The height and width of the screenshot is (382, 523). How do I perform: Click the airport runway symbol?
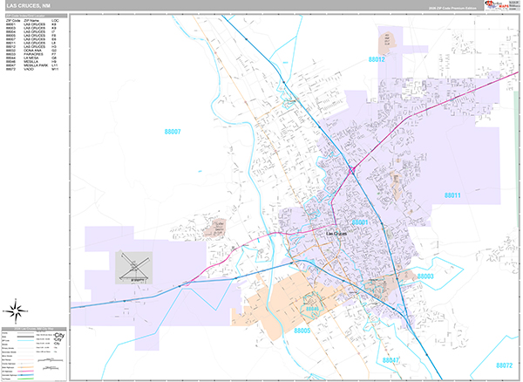click(133, 267)
